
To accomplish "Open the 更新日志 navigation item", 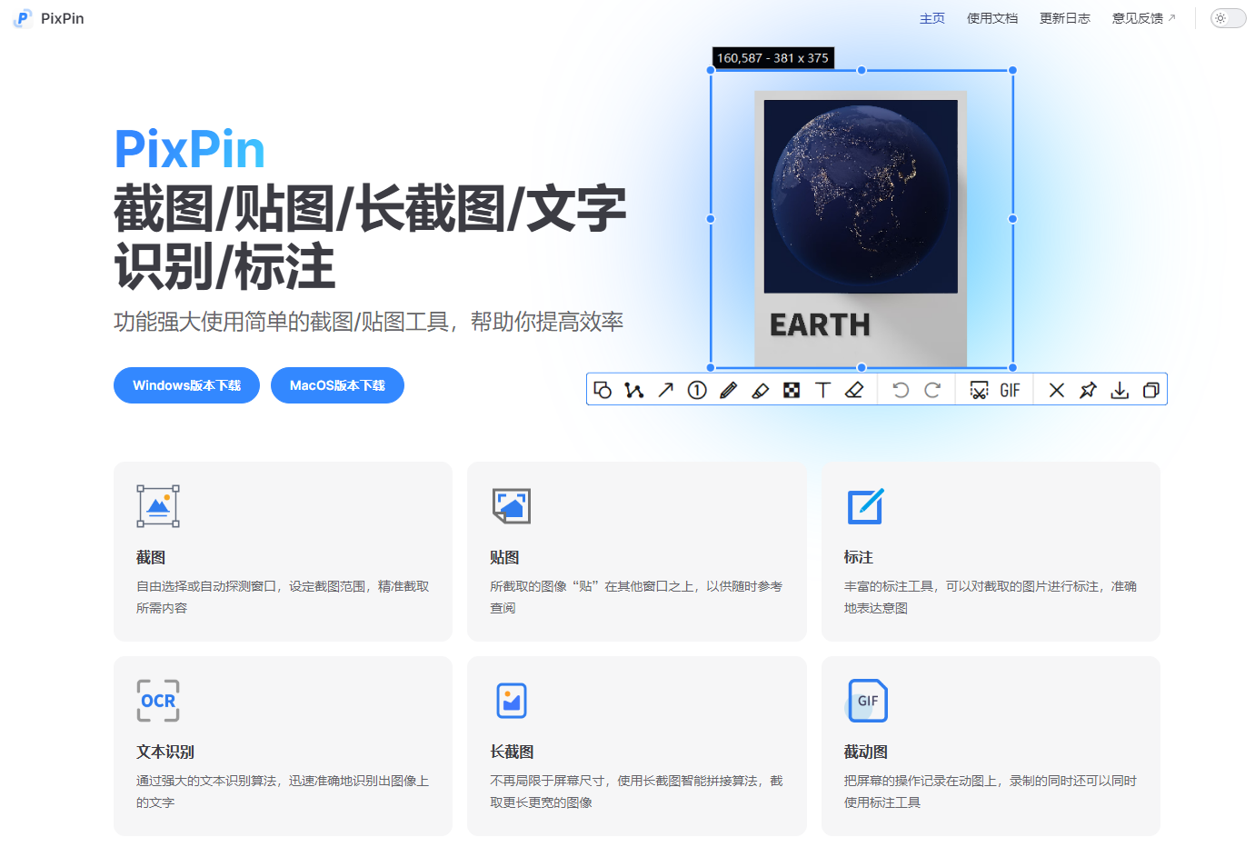I will (1065, 18).
